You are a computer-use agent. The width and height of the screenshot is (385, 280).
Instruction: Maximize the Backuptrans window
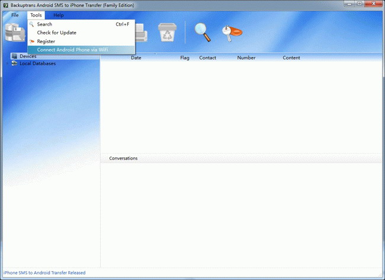(x=360, y=4)
